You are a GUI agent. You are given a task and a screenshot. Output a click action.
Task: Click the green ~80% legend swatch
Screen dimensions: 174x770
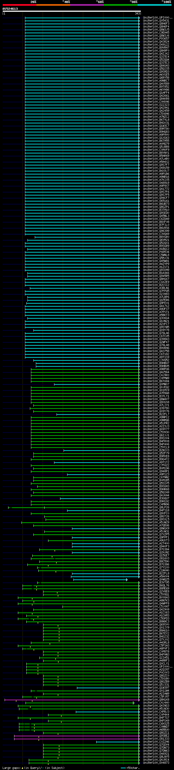[121, 5]
